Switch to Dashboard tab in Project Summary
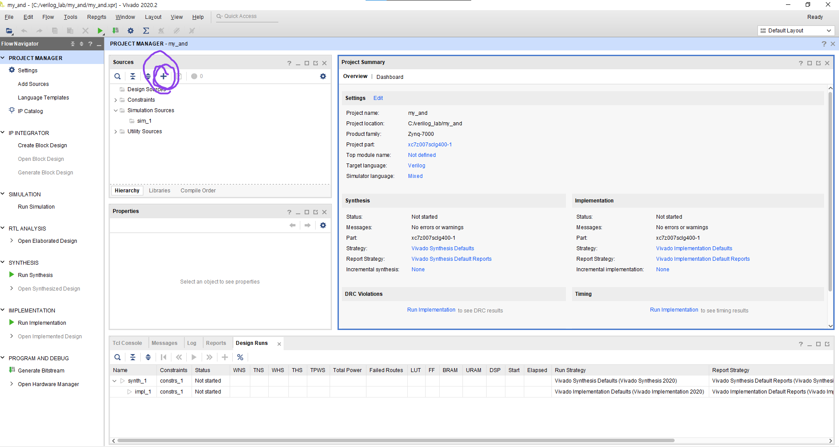The image size is (839, 447). (390, 77)
